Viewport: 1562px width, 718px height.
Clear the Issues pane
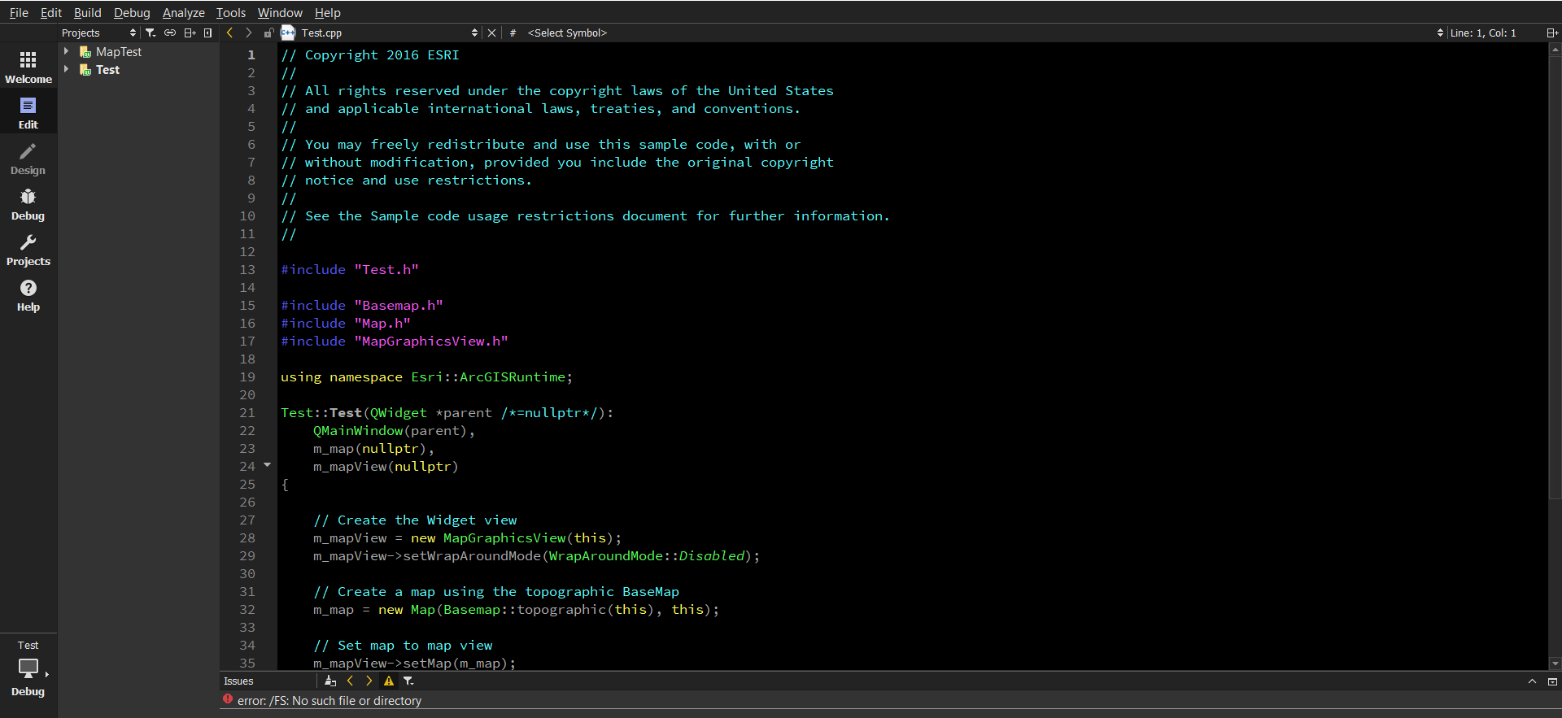[330, 681]
